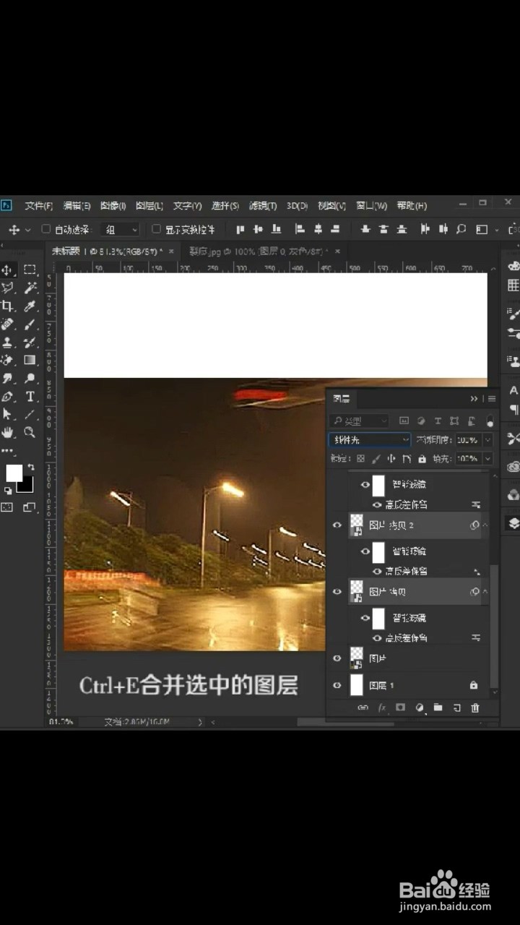Select the Gradient tool
This screenshot has height=925, width=520.
[x=30, y=360]
